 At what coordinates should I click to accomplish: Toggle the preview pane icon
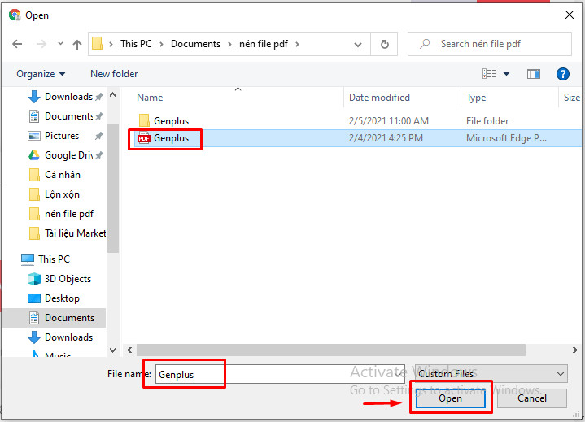[x=534, y=74]
